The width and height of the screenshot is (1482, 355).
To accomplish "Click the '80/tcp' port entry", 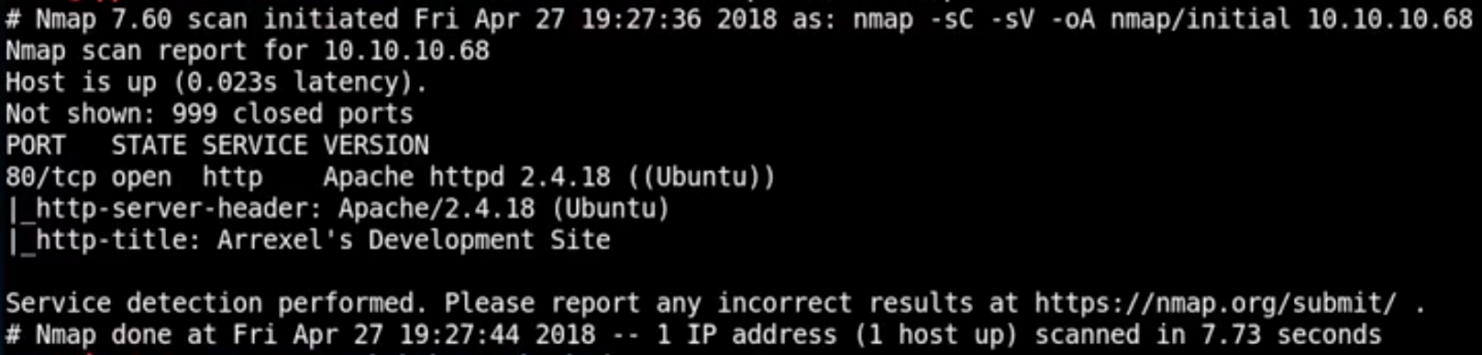I will pos(50,177).
